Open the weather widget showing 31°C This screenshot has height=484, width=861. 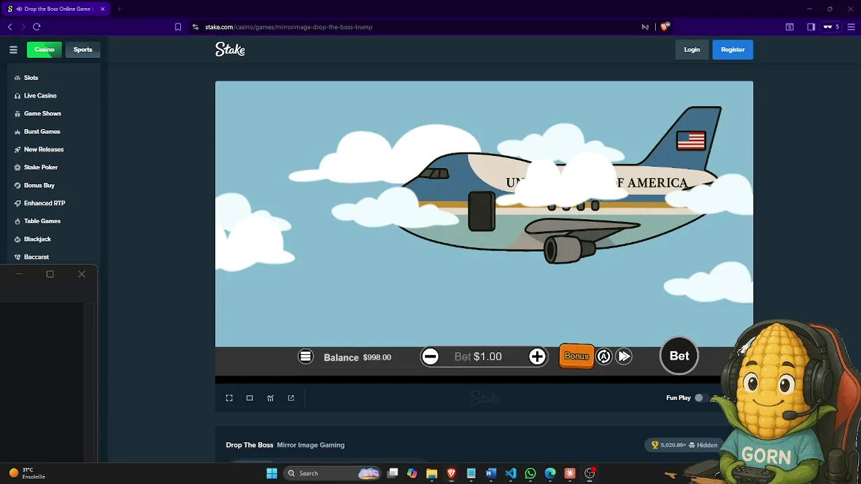(27, 473)
